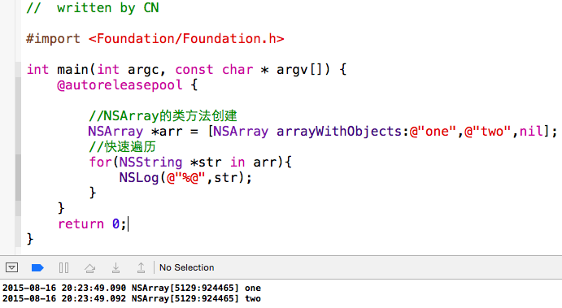The image size is (562, 308).
Task: Click the @"one" string literal
Action: (433, 132)
